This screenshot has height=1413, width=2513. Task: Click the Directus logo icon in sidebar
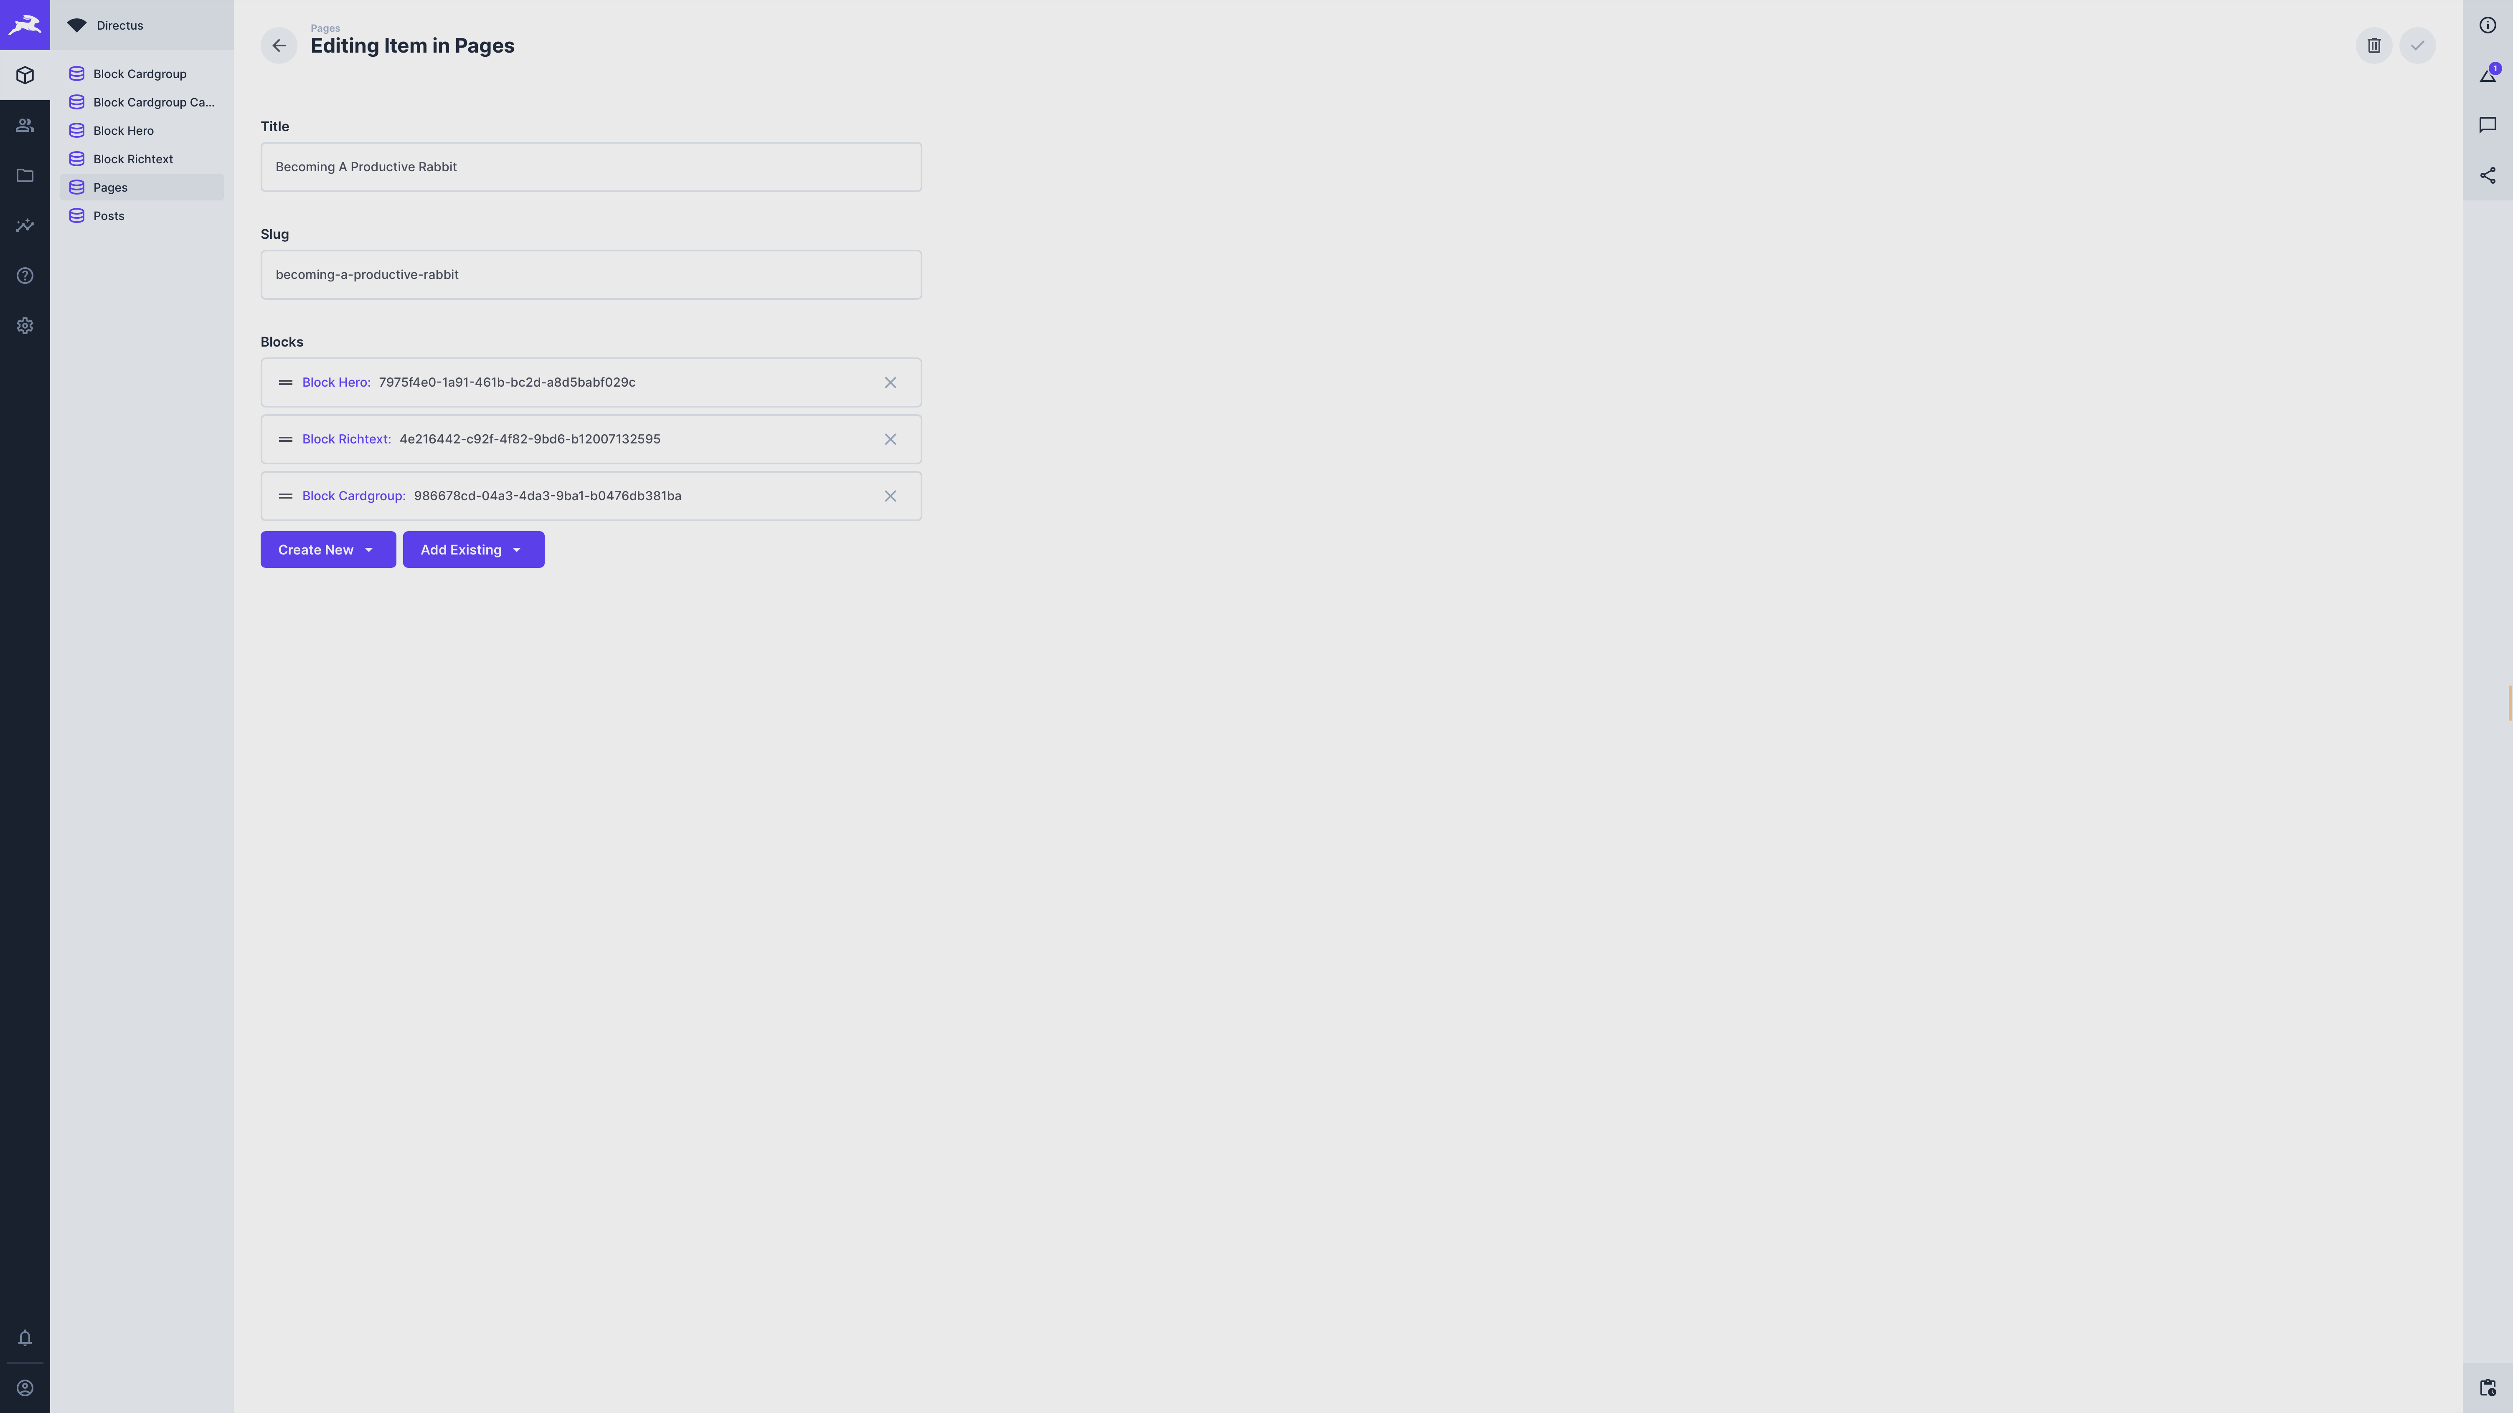pos(24,24)
